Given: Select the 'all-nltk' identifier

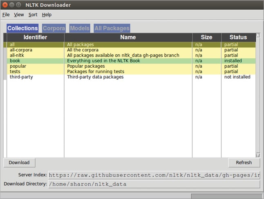Looking at the screenshot, I should pyautogui.click(x=17, y=55).
